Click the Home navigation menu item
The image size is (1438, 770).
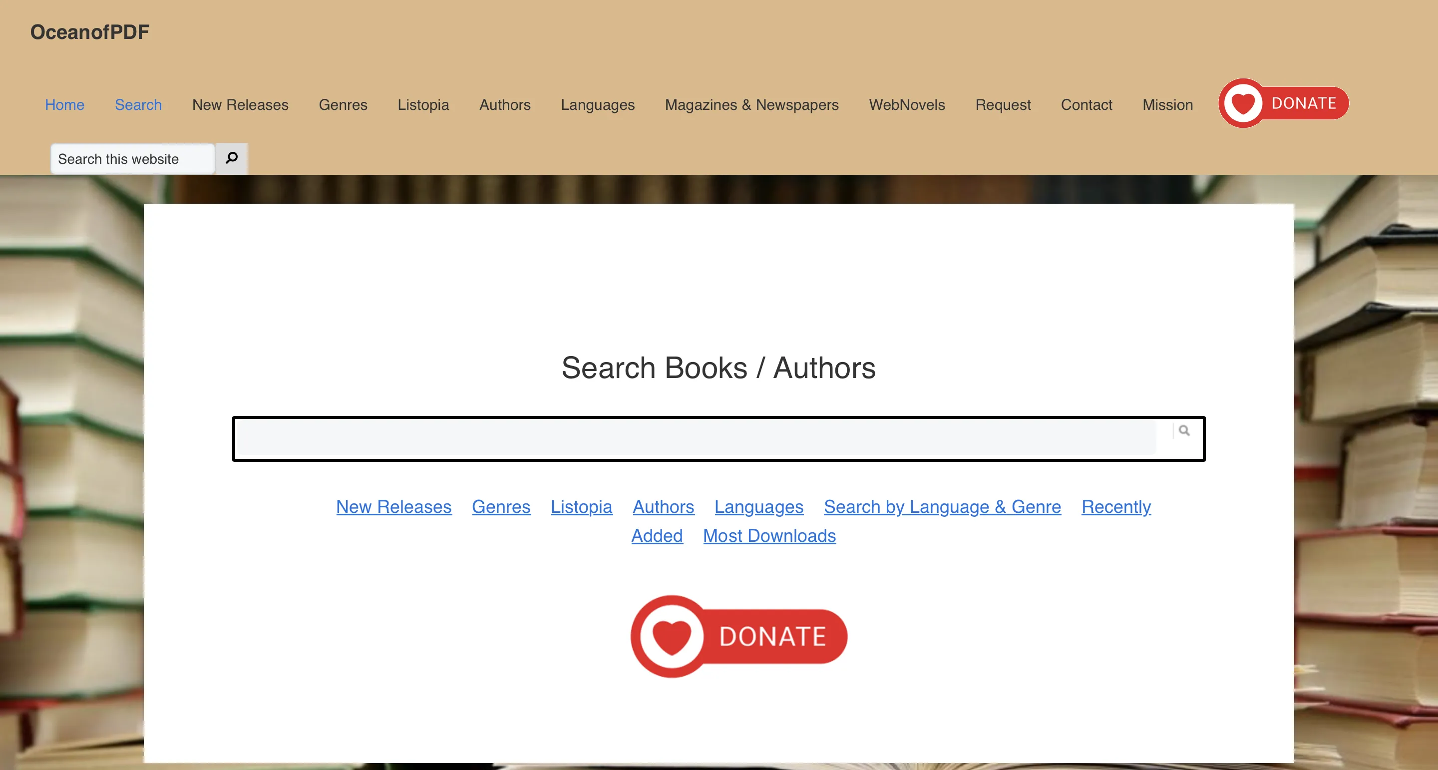65,104
